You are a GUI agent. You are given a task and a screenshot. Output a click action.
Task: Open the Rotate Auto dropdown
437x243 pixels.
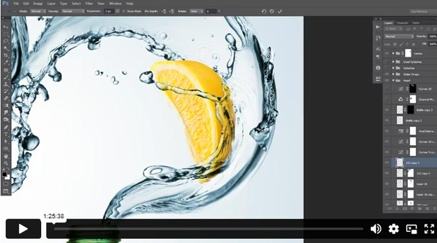pos(197,11)
